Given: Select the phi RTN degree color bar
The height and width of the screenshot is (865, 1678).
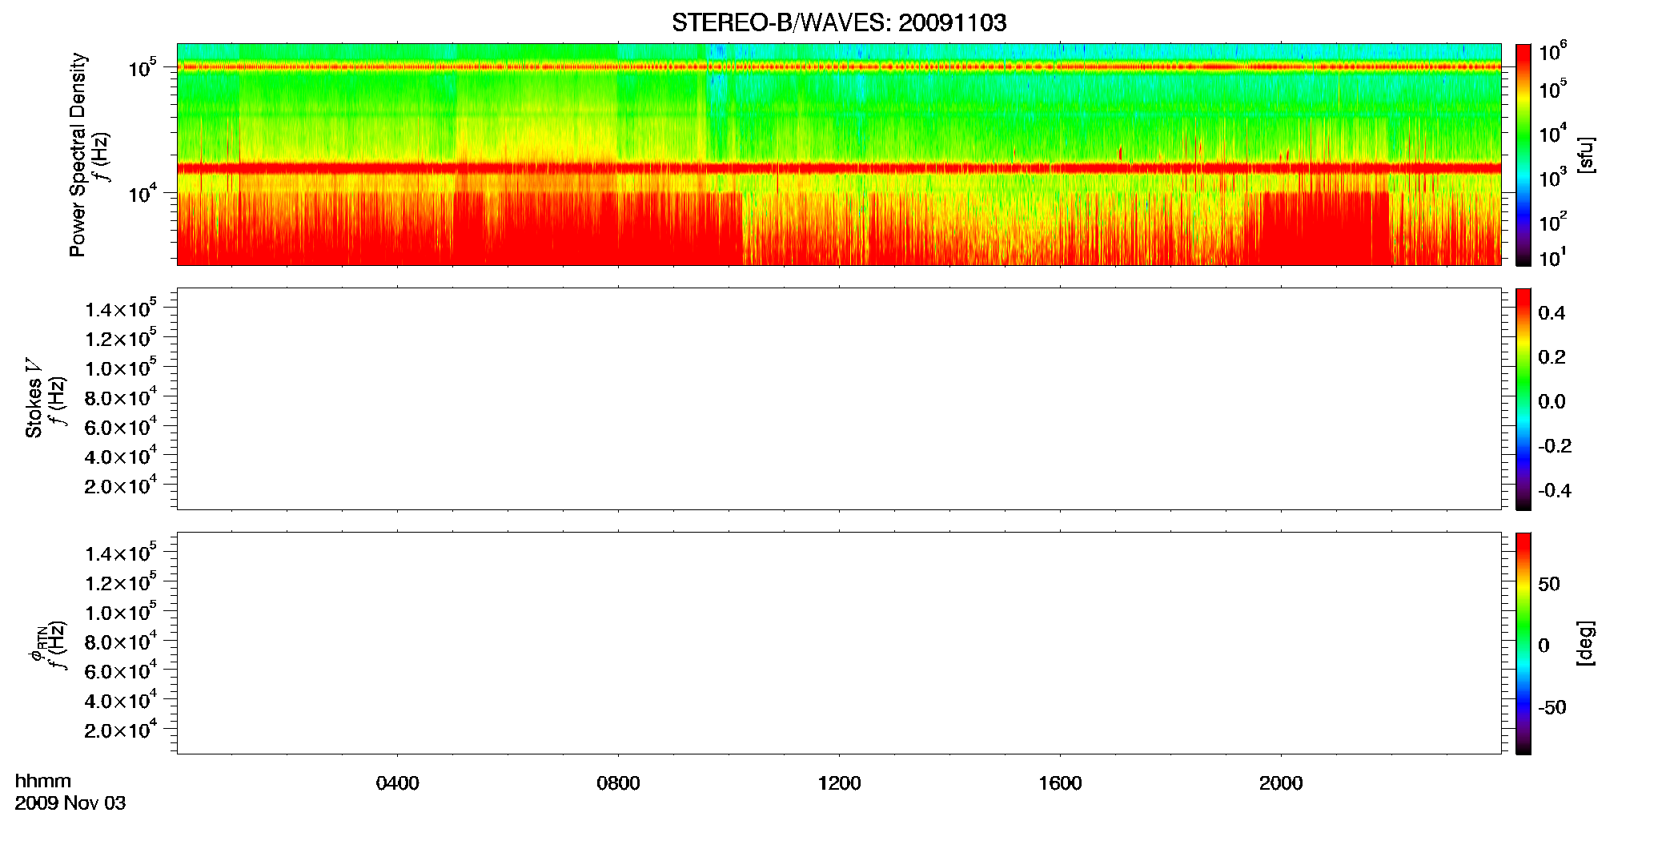Looking at the screenshot, I should [x=1523, y=643].
